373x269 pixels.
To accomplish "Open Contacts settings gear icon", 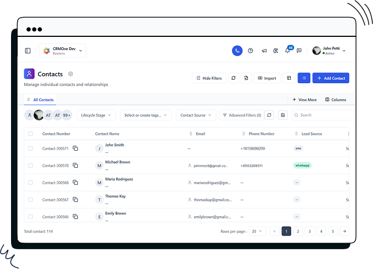I will (71, 74).
